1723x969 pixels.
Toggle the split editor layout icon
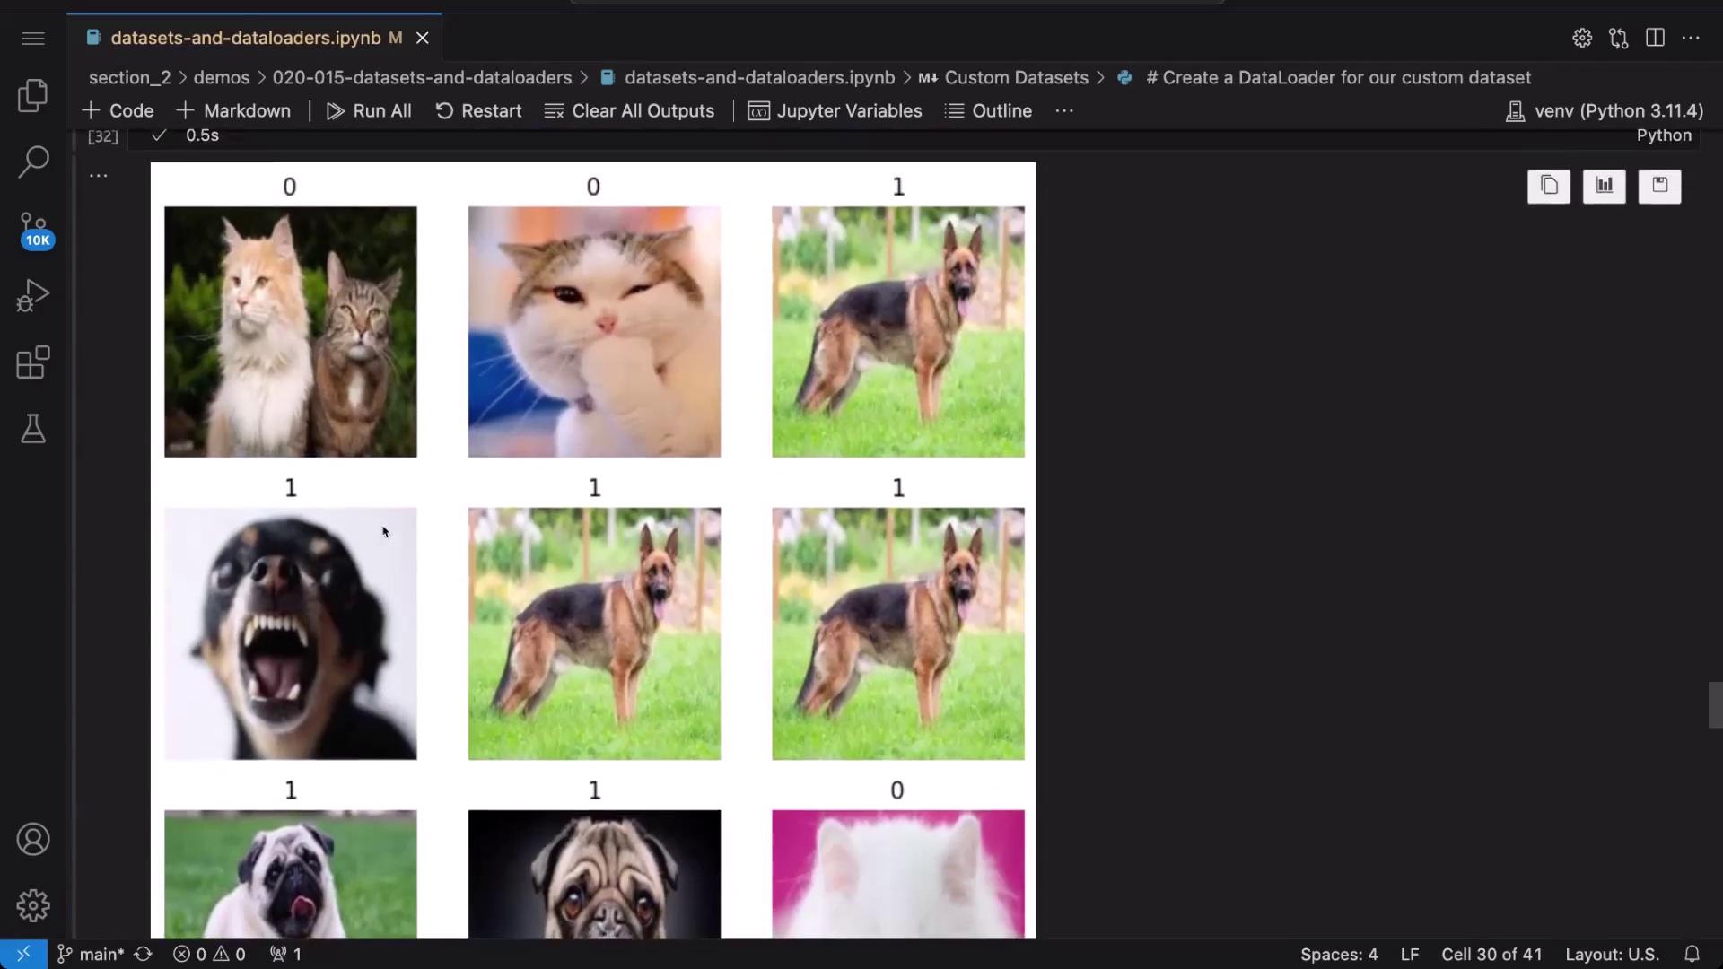(1655, 38)
